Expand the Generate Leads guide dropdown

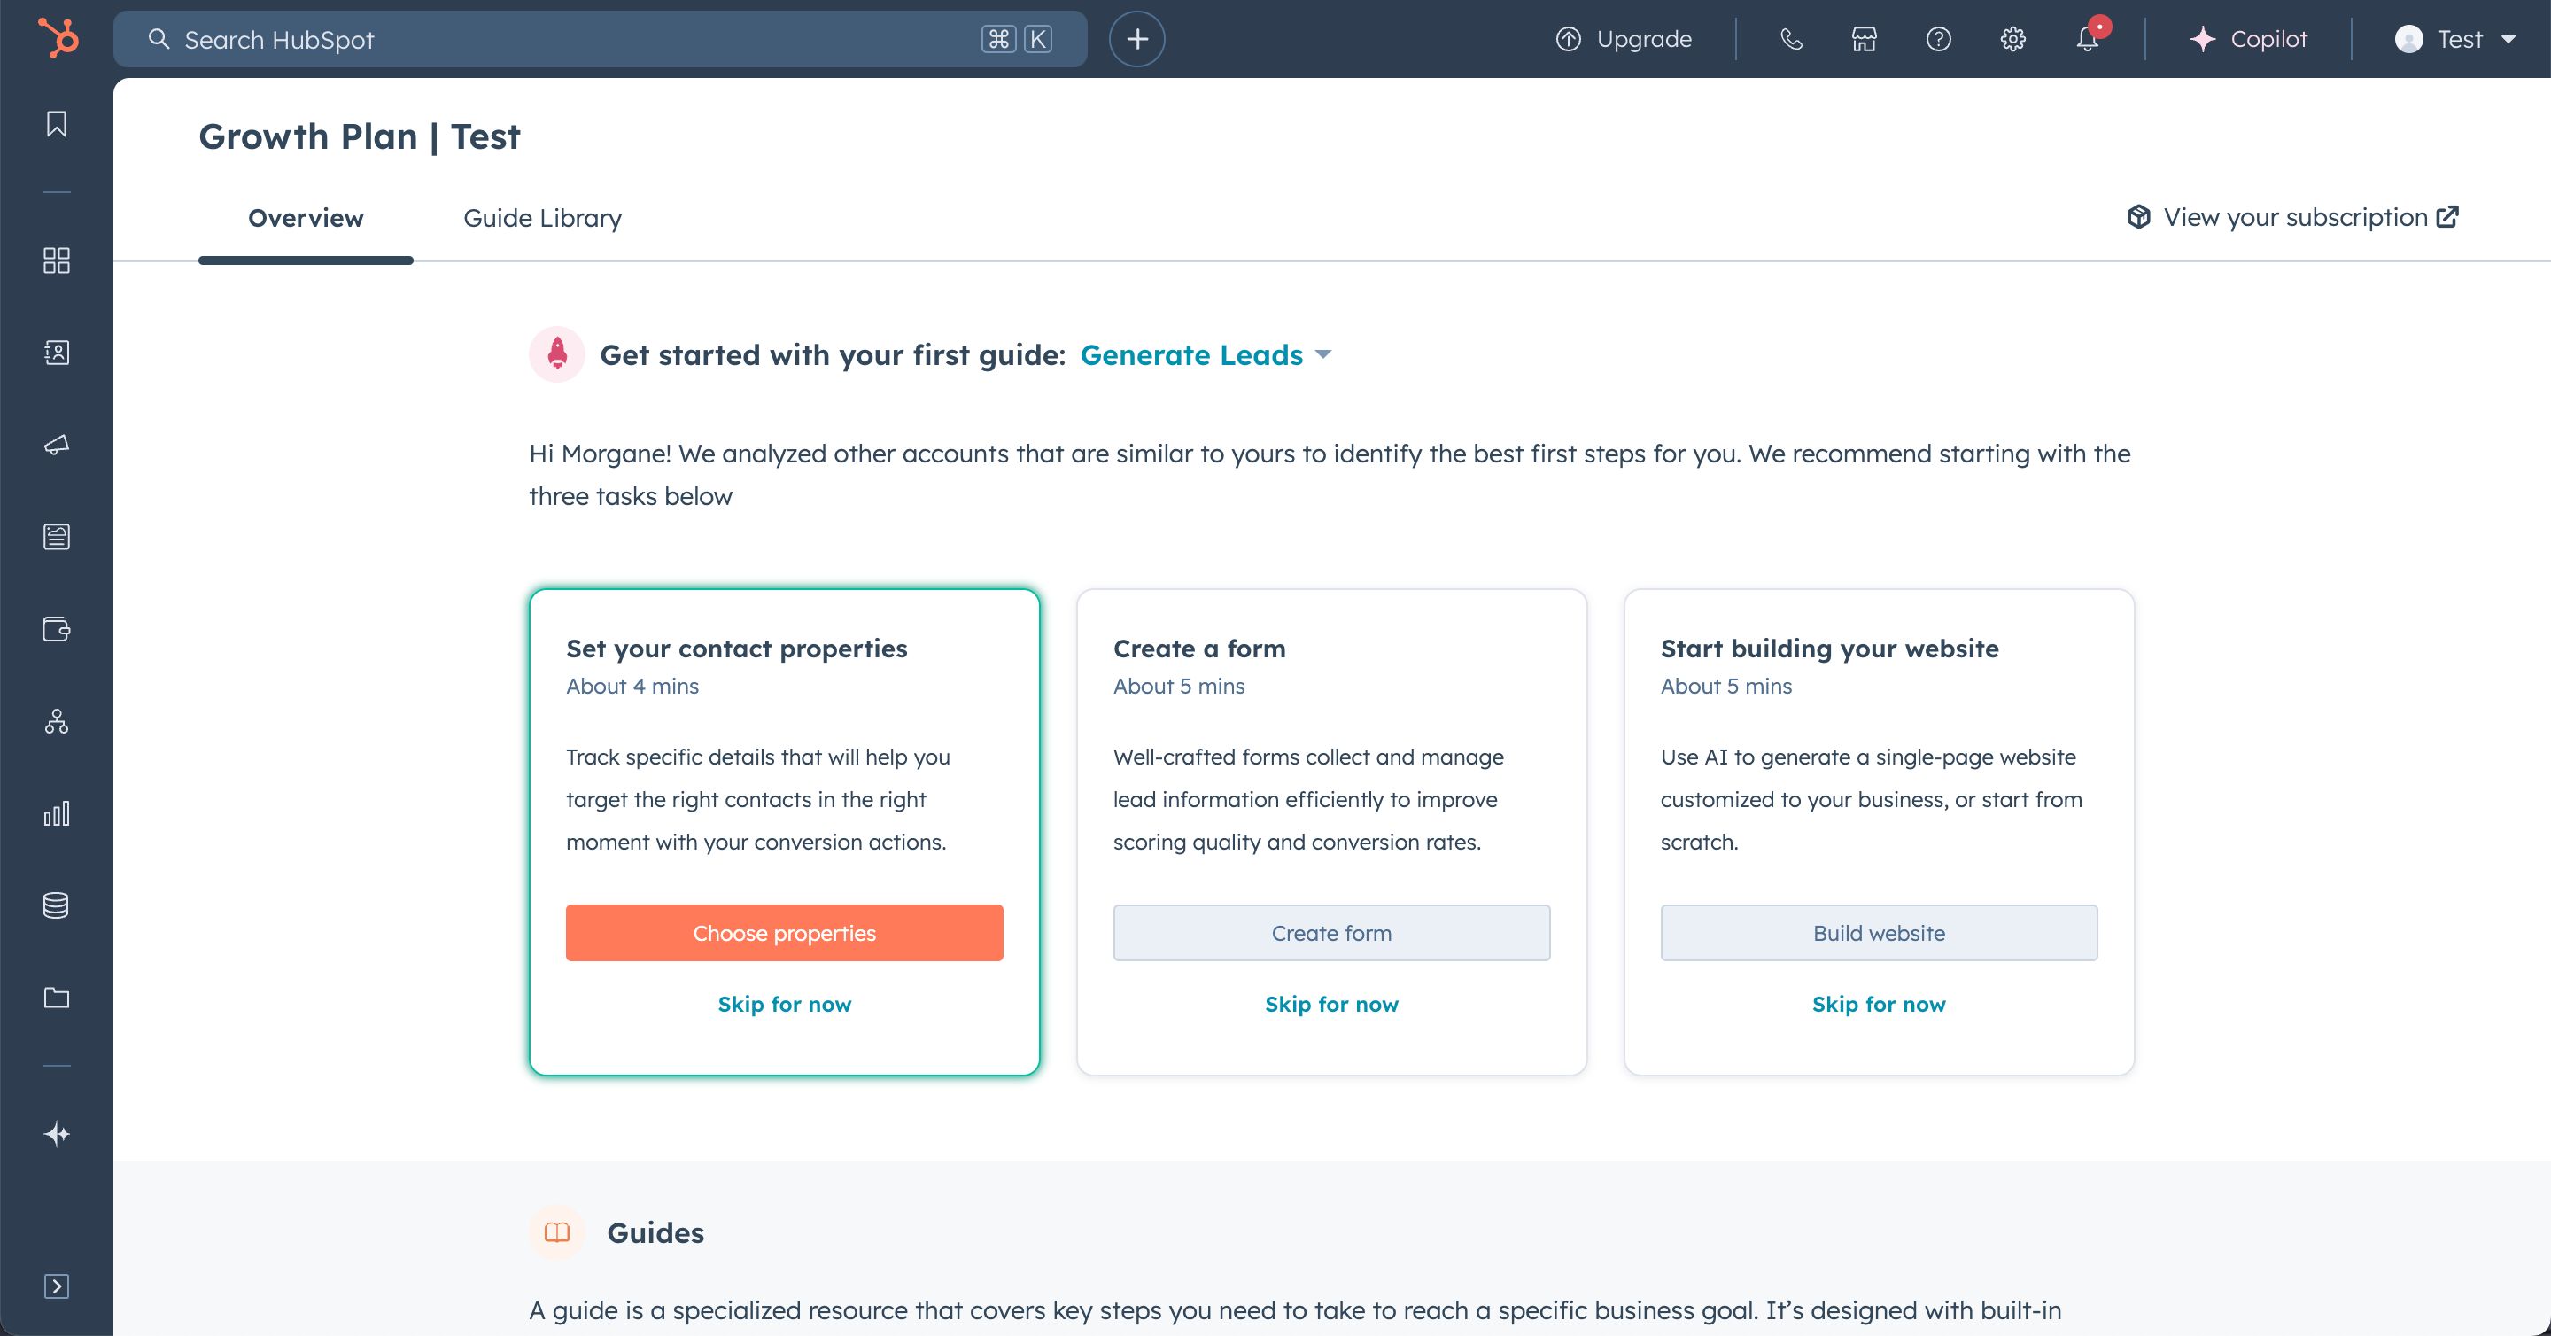tap(1206, 354)
